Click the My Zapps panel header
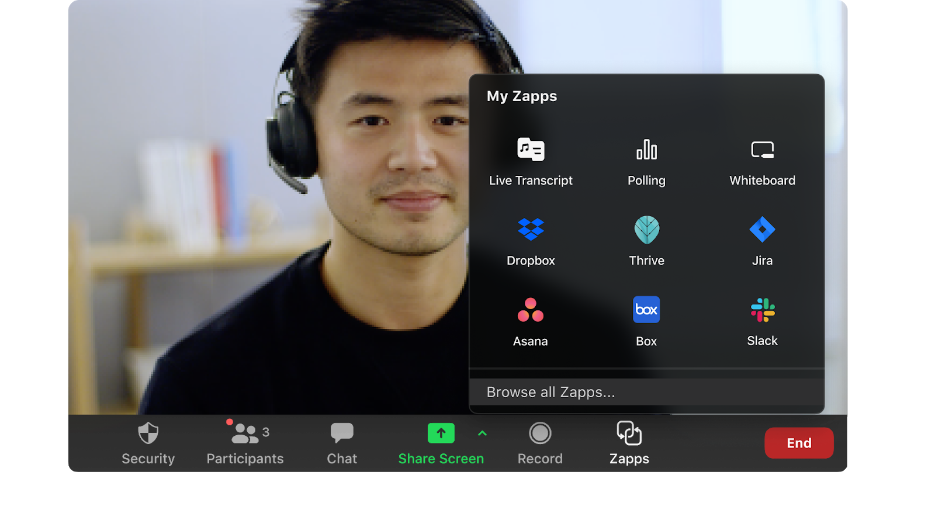935x517 pixels. tap(522, 96)
